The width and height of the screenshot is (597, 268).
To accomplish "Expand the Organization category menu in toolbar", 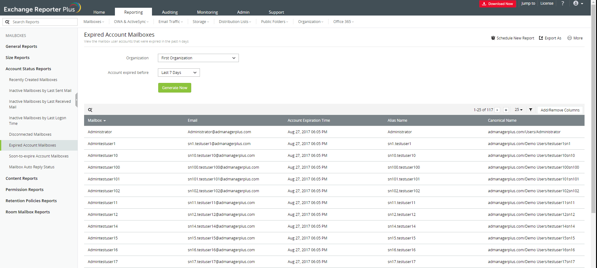I will pos(311,22).
